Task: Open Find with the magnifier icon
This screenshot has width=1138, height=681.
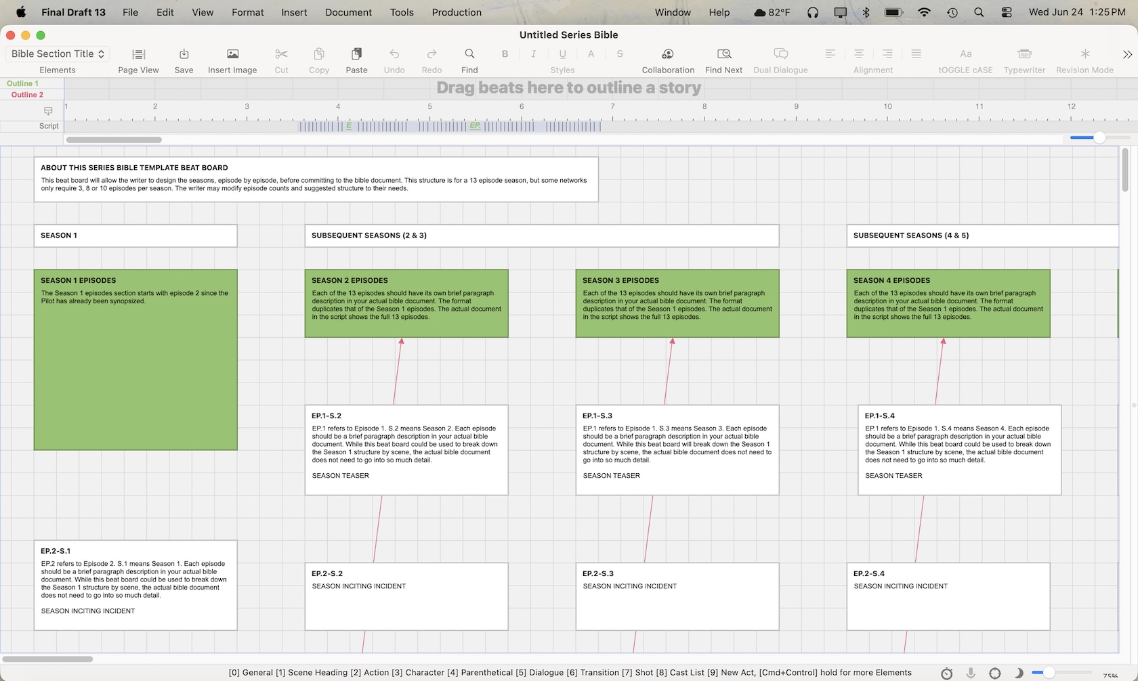Action: point(469,54)
